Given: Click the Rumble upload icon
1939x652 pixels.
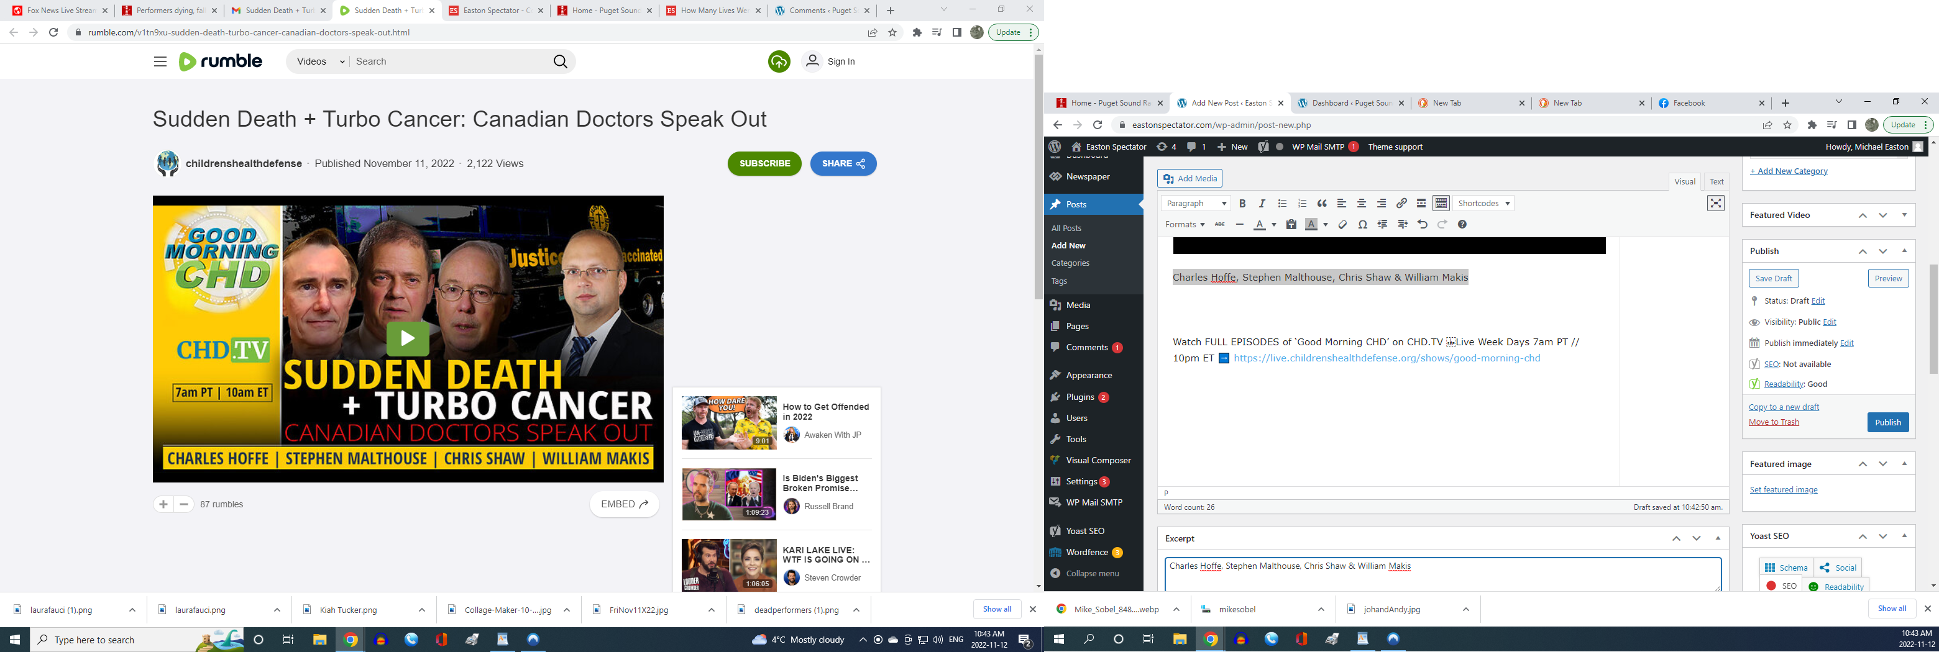Looking at the screenshot, I should (779, 61).
